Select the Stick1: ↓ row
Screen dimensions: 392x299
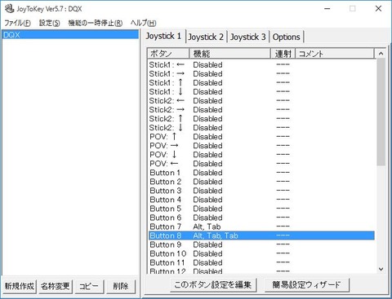(261, 91)
